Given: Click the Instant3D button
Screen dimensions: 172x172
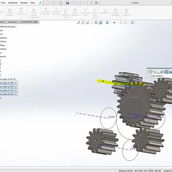Looking at the screenshot, I should point(105,11).
